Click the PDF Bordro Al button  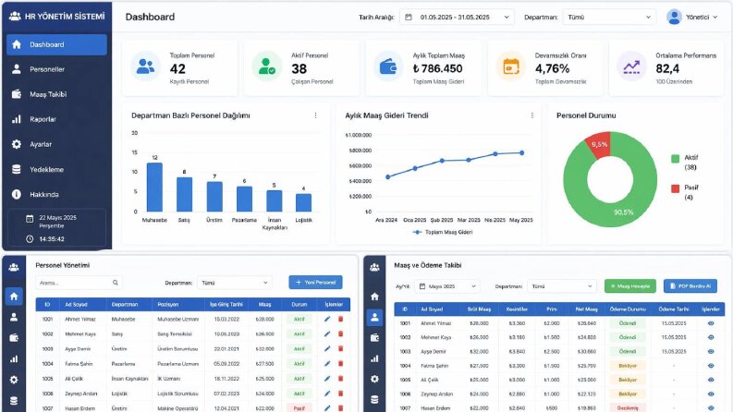690,285
